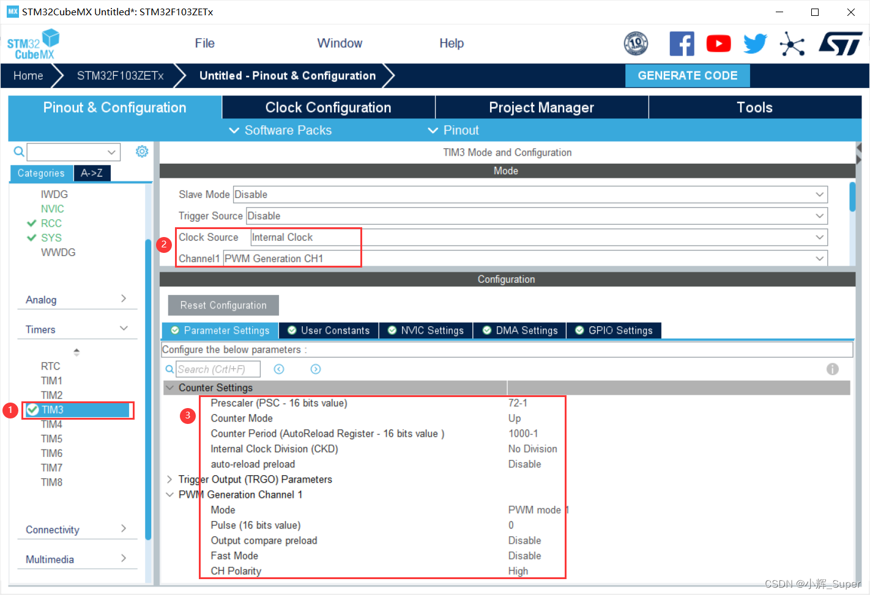Click the category list vertical scrollbar
The height and width of the screenshot is (595, 870).
[148, 389]
